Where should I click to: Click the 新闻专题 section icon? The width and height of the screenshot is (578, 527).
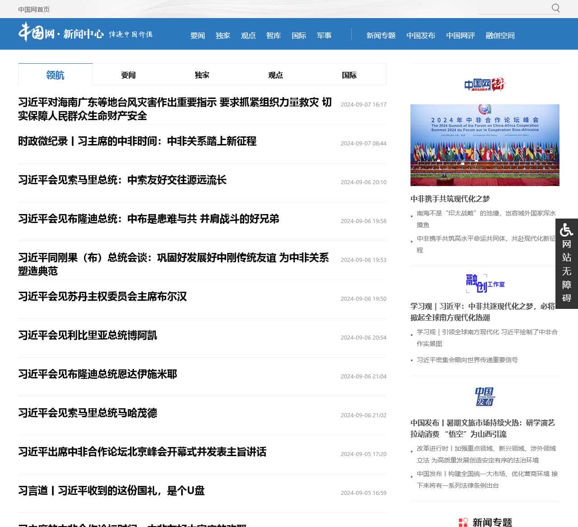(x=463, y=522)
